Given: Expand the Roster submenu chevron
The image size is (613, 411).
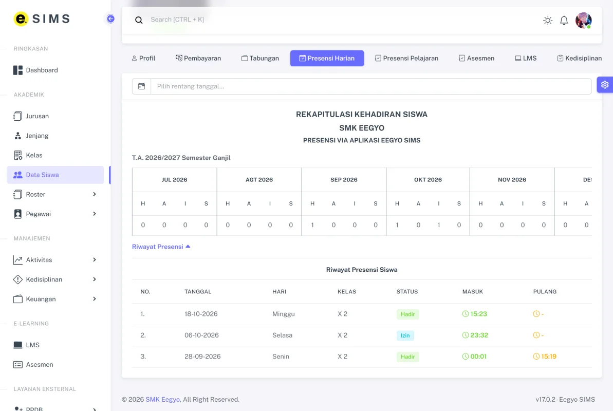Looking at the screenshot, I should coord(94,194).
